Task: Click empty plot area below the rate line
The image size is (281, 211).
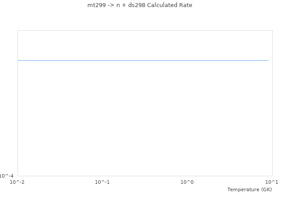Action: tap(143, 119)
